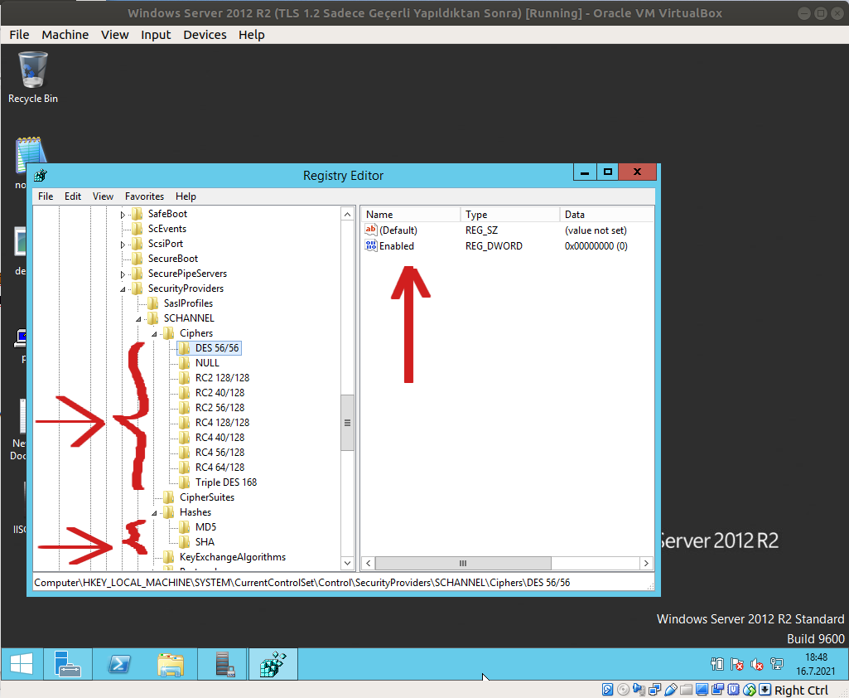849x698 pixels.
Task: Expand the ScsiPort key
Action: (x=123, y=245)
